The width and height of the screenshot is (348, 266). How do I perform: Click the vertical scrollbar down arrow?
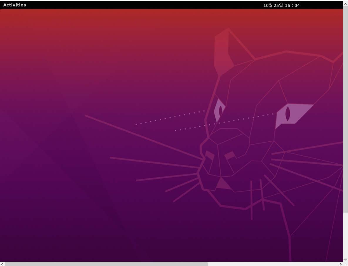tap(345, 259)
